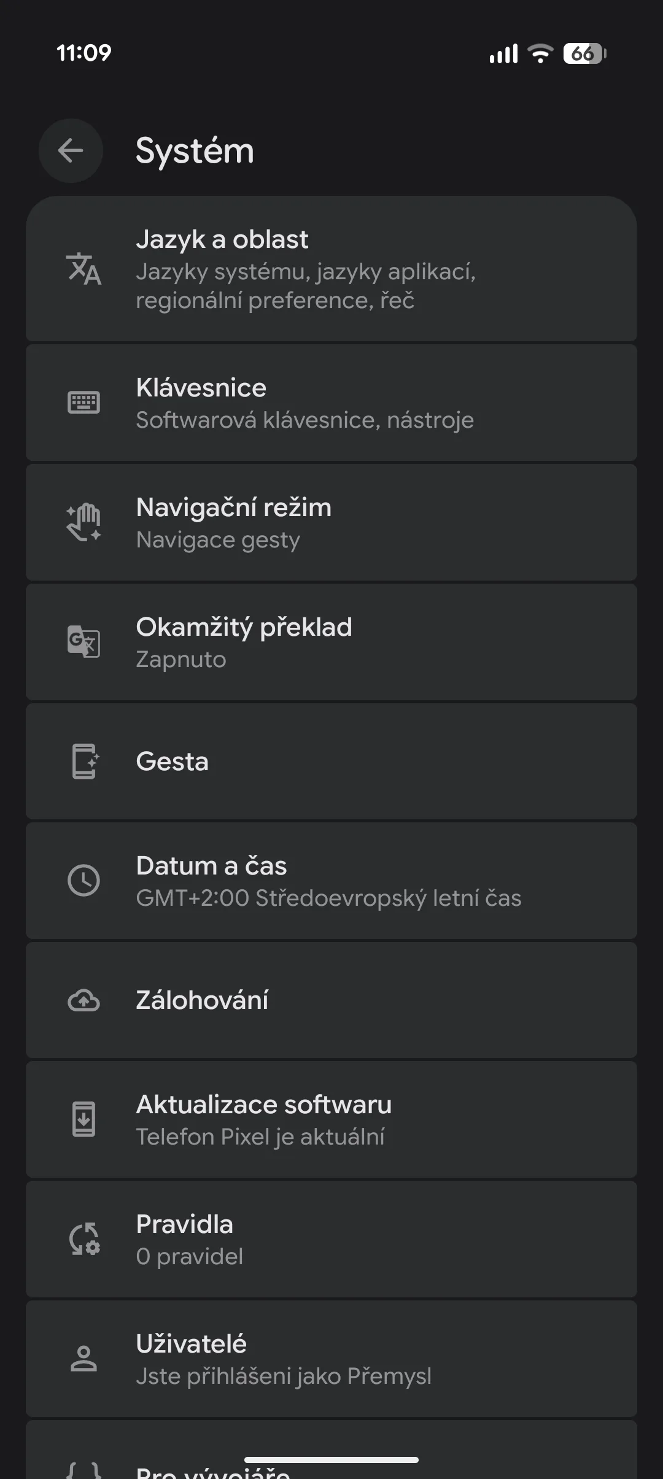Tap the battery indicator in status bar
Screen dimensions: 663x1479
(x=584, y=54)
